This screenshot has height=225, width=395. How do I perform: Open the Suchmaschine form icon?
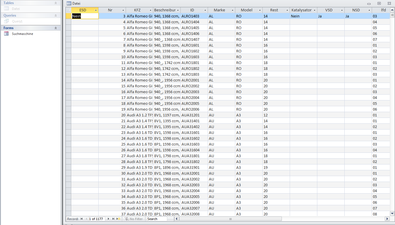click(x=6, y=34)
